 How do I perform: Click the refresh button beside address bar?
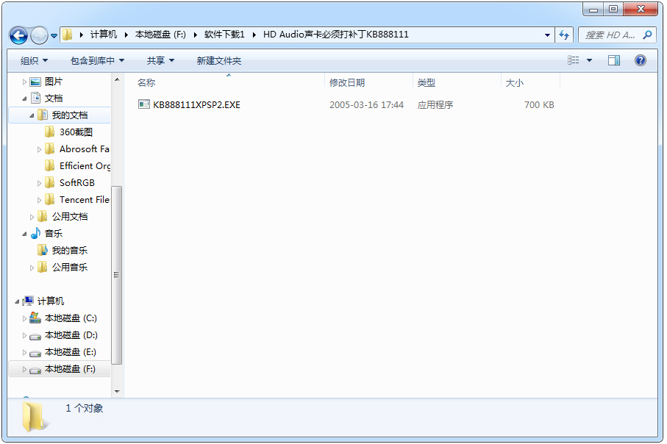pyautogui.click(x=564, y=35)
